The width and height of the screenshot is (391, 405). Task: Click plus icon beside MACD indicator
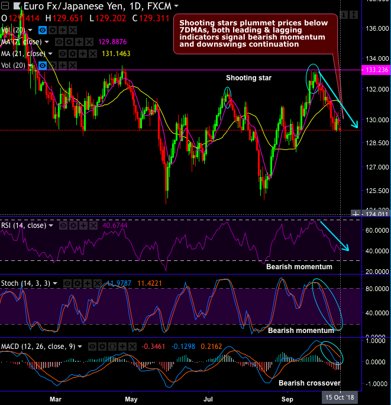click(x=122, y=347)
